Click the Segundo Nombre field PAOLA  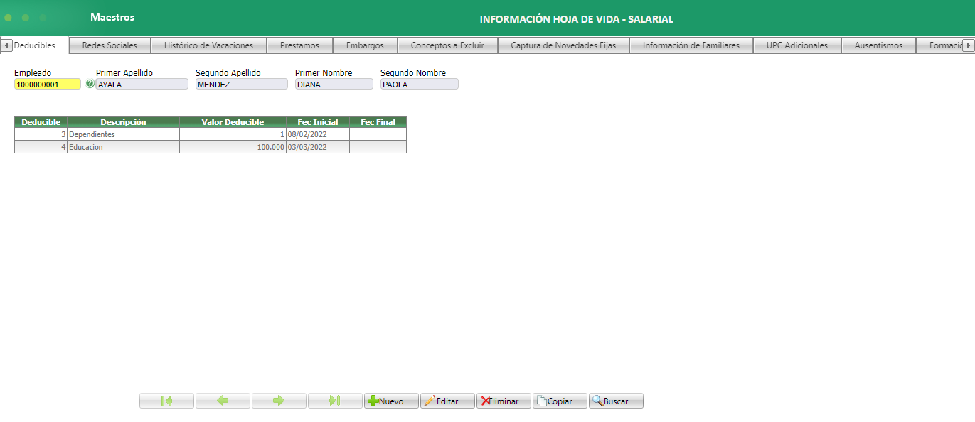pos(420,84)
